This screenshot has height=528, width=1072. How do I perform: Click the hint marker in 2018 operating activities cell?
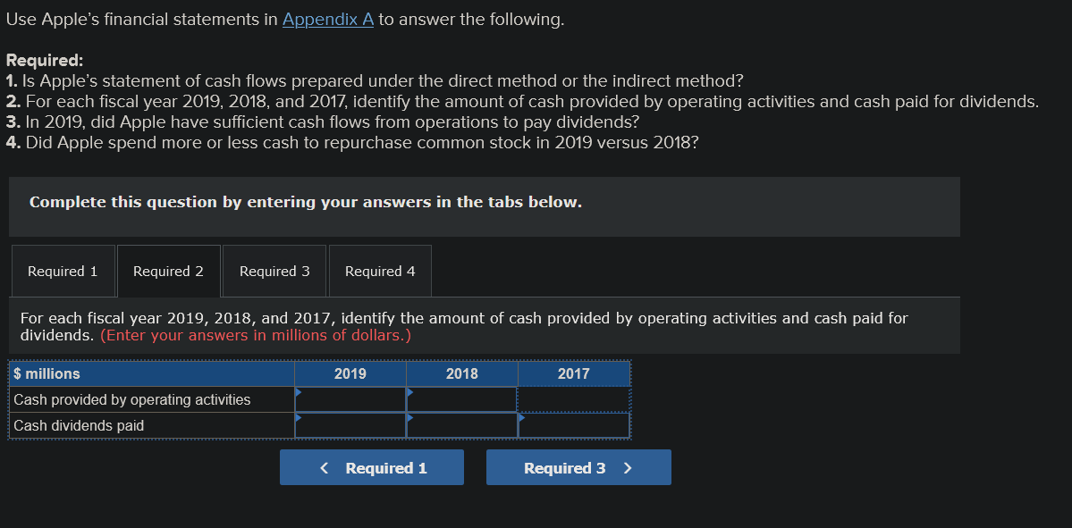point(411,391)
